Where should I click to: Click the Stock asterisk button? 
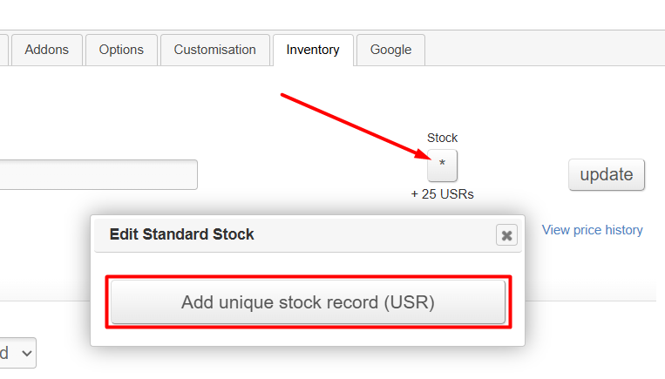(442, 165)
